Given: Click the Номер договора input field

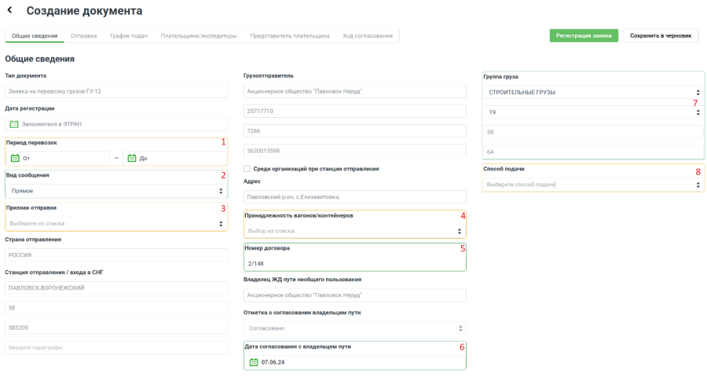Looking at the screenshot, I should point(354,265).
